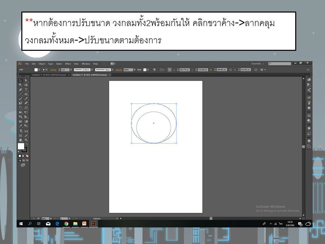Open the graphic Style dropdown
The height and width of the screenshot is (244, 325).
click(x=148, y=70)
